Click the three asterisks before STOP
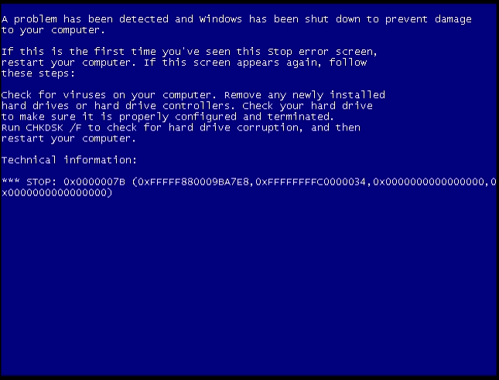 pyautogui.click(x=11, y=181)
